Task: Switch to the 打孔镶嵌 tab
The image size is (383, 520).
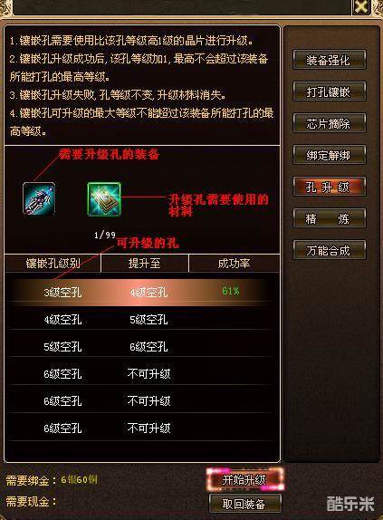Action: 330,91
